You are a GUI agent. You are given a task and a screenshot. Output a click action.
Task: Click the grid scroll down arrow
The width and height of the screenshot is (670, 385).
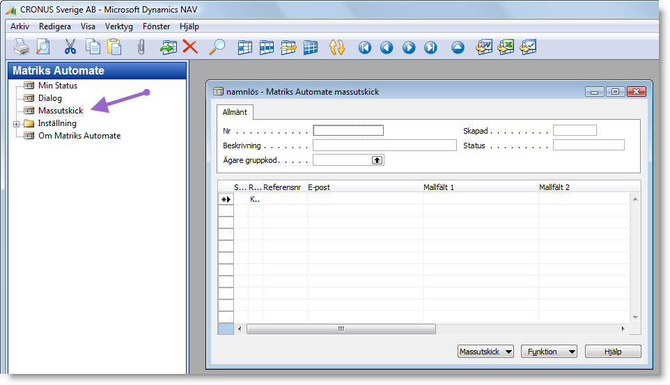click(635, 317)
